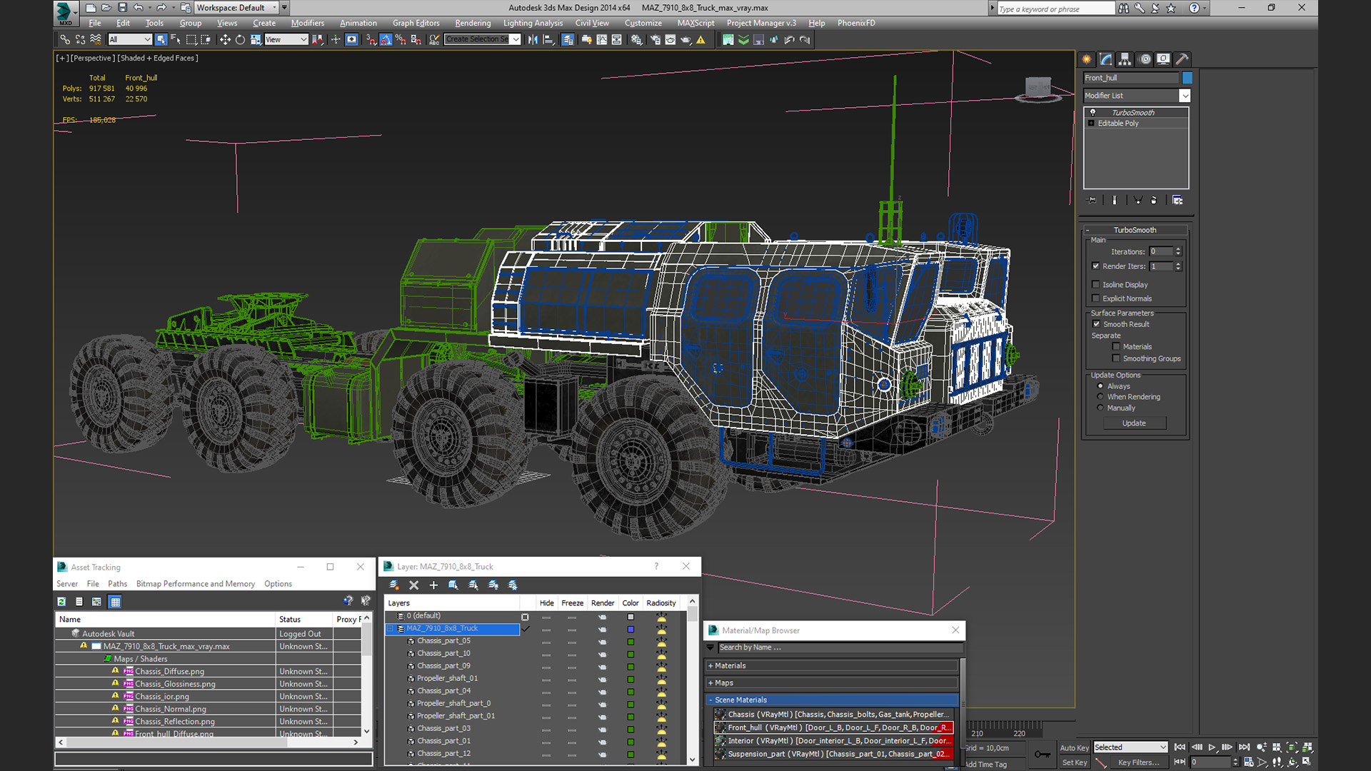Toggle Render Iters checkbox
Image resolution: width=1371 pixels, height=771 pixels.
1096,266
